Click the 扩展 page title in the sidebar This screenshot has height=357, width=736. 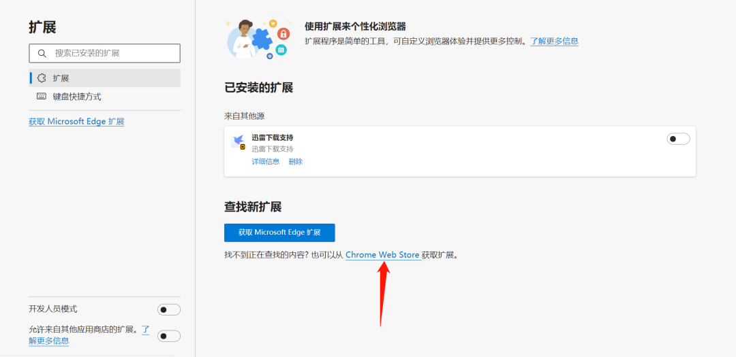point(42,27)
